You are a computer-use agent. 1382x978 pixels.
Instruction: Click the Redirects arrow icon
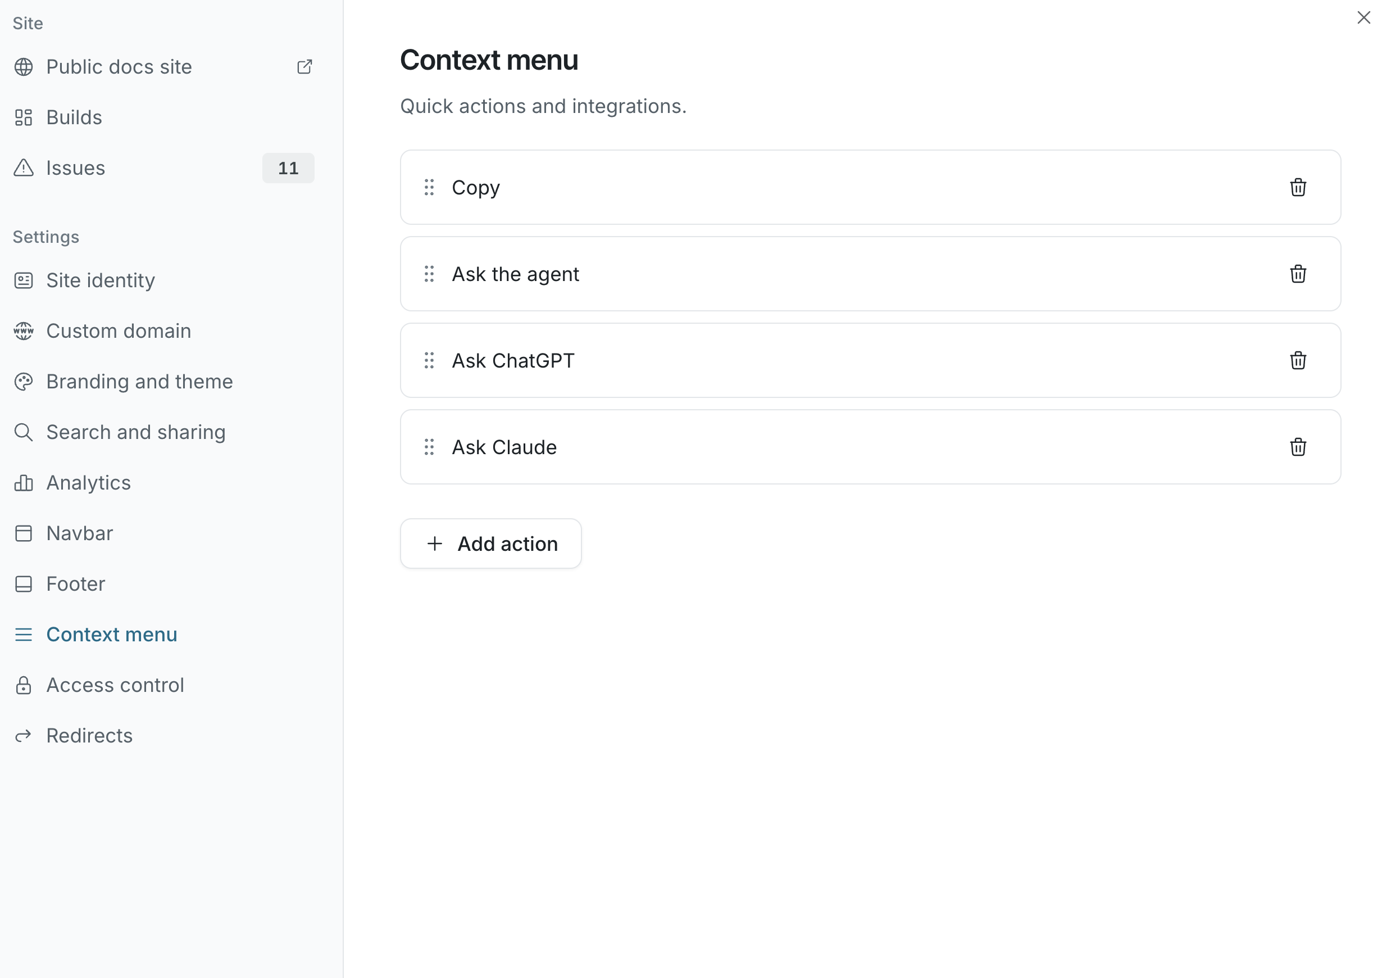tap(24, 736)
